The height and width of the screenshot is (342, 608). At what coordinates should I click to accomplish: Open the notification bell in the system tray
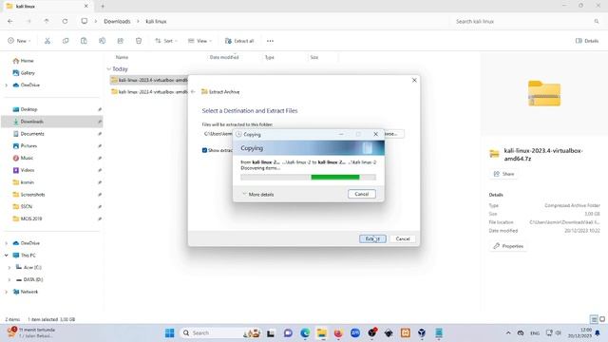(x=598, y=333)
